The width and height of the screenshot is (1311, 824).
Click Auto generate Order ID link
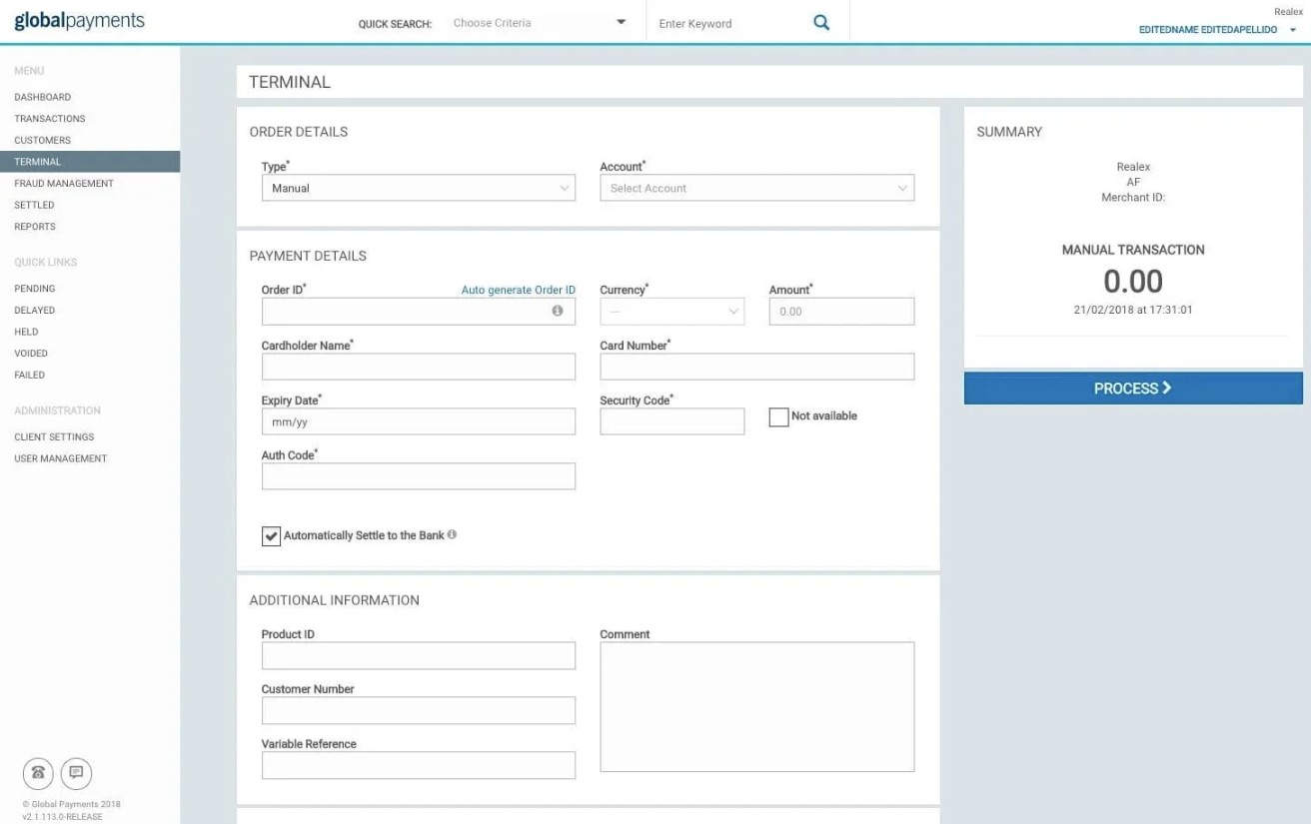tap(518, 290)
